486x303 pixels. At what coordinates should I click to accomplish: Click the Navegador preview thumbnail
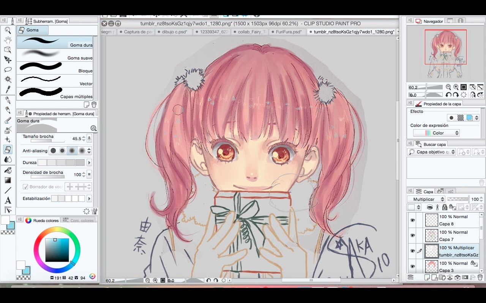[x=445, y=47]
